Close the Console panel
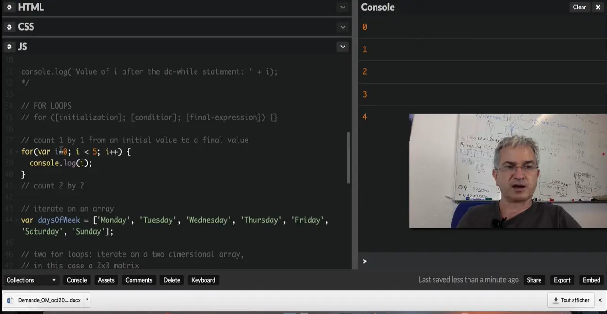 [598, 7]
